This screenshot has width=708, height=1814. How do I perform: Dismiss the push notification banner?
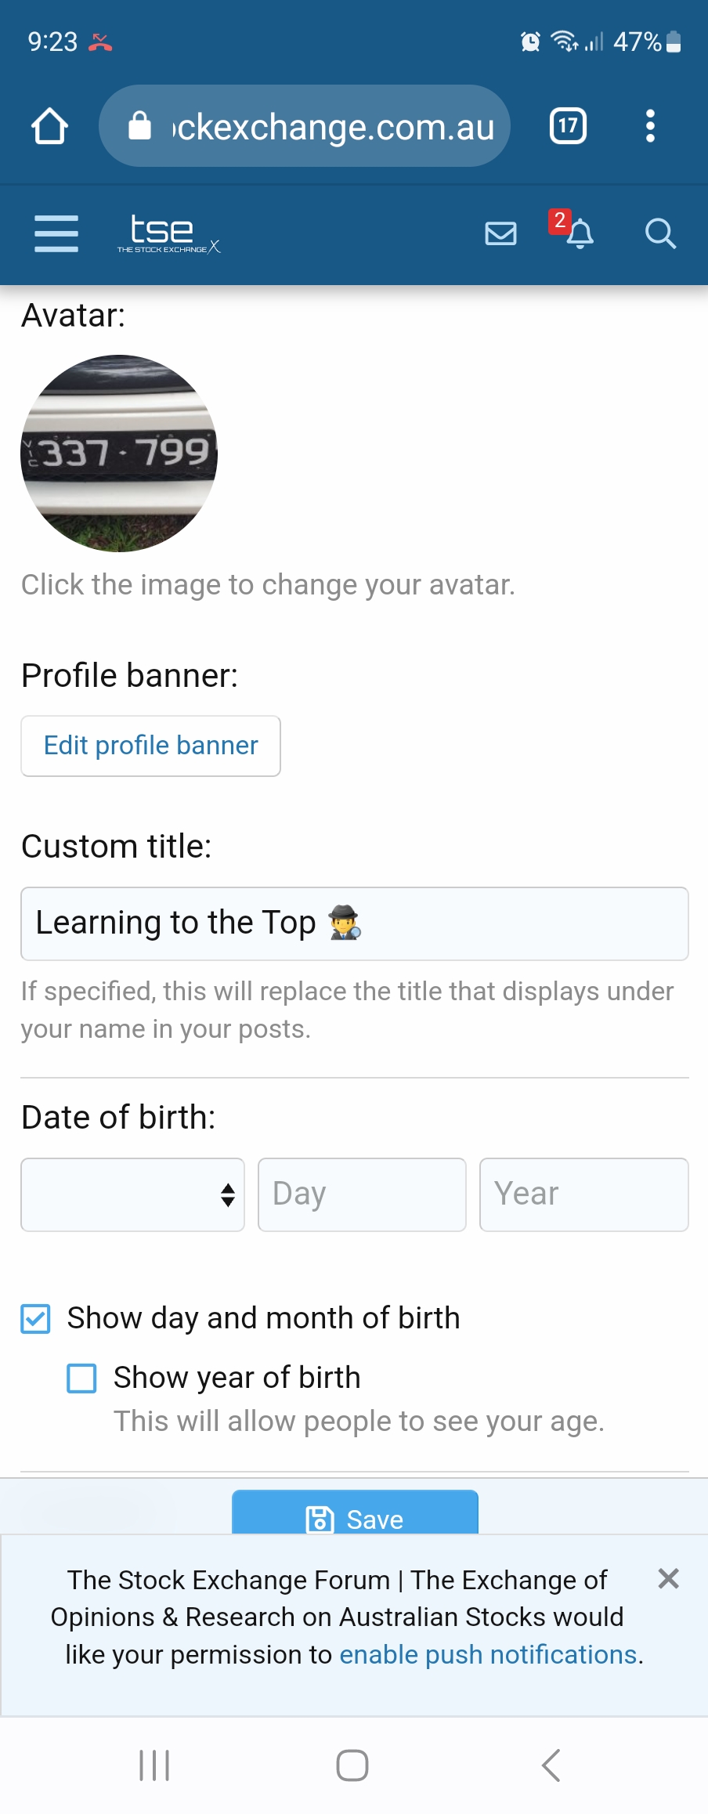668,1578
